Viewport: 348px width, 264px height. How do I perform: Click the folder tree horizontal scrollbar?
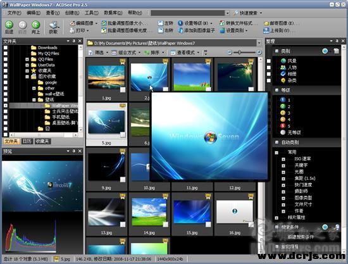43,135
